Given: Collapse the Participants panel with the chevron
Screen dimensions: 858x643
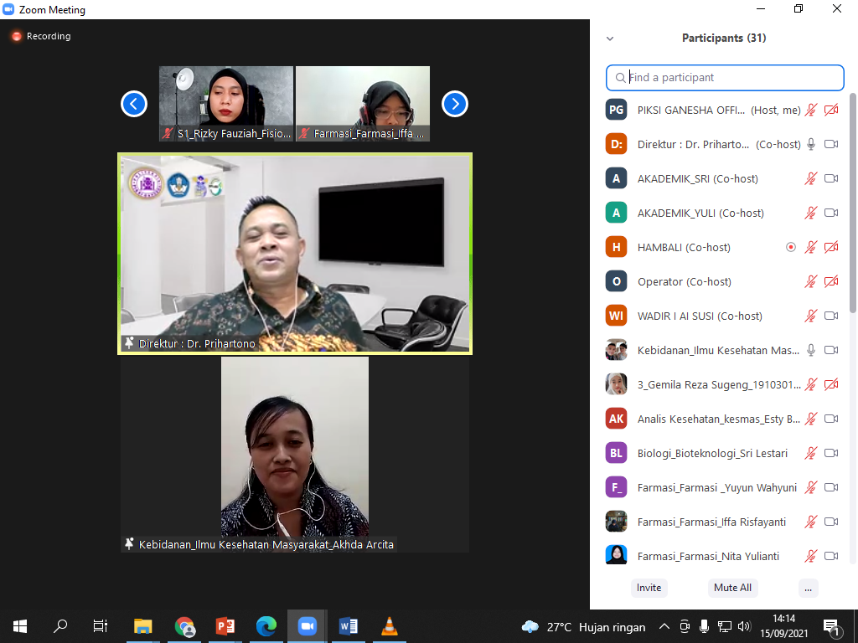Looking at the screenshot, I should pos(610,39).
